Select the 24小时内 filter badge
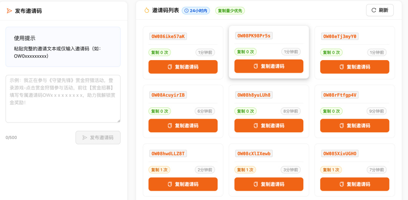 coord(196,11)
